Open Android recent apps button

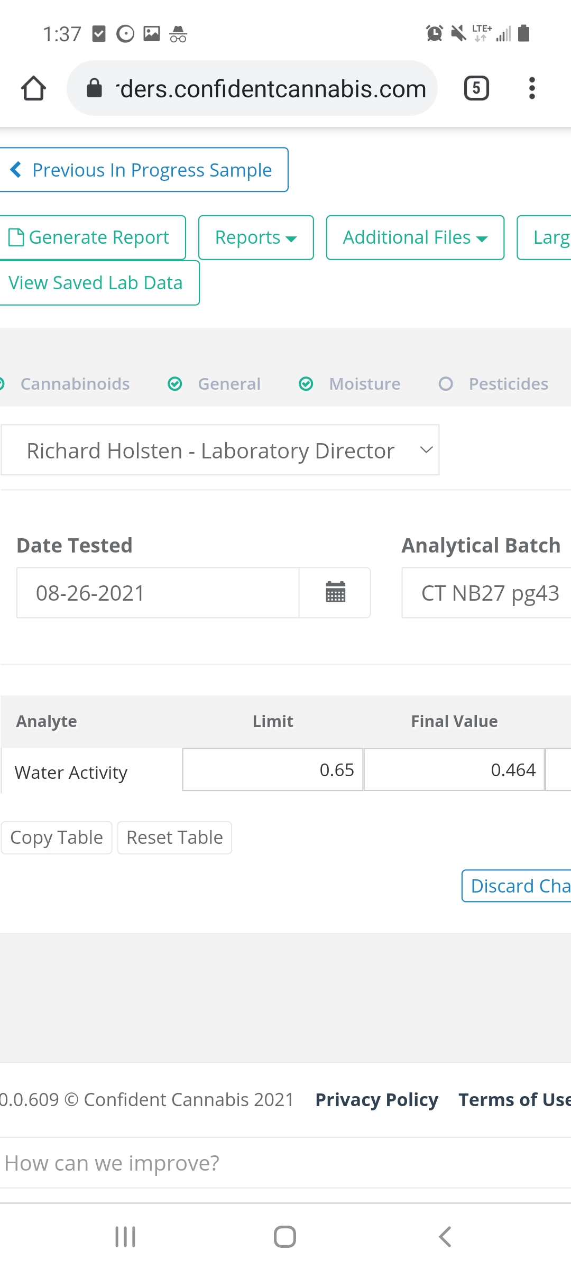[125, 1237]
